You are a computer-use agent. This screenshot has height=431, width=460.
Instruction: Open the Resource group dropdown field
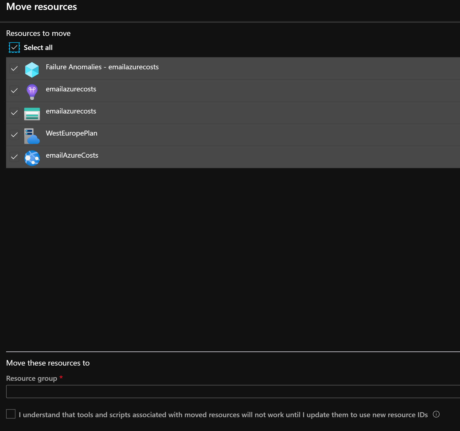point(233,391)
